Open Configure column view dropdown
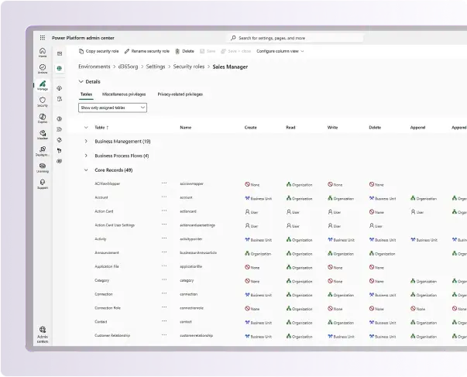Viewport: 467px width, 377px height. [280, 51]
